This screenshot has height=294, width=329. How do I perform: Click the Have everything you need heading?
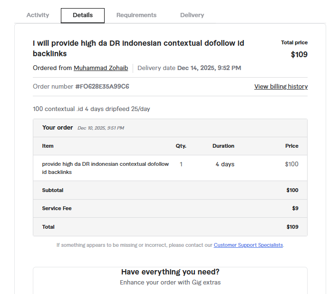(x=170, y=272)
